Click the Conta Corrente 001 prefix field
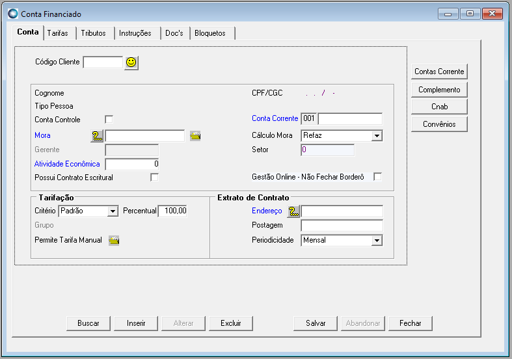Image resolution: width=512 pixels, height=359 pixels. click(308, 119)
